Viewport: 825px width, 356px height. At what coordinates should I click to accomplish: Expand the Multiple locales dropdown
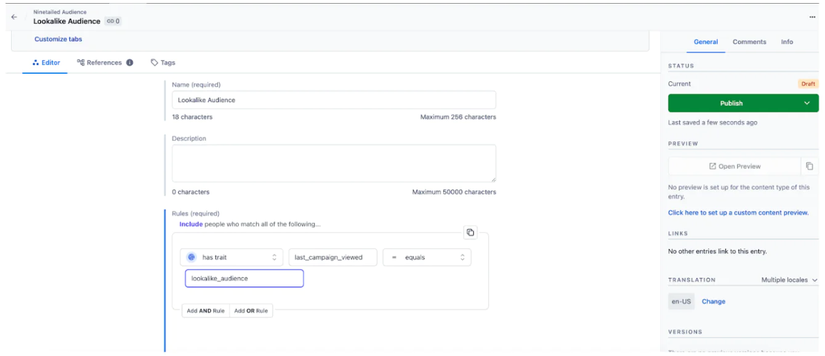(x=789, y=280)
